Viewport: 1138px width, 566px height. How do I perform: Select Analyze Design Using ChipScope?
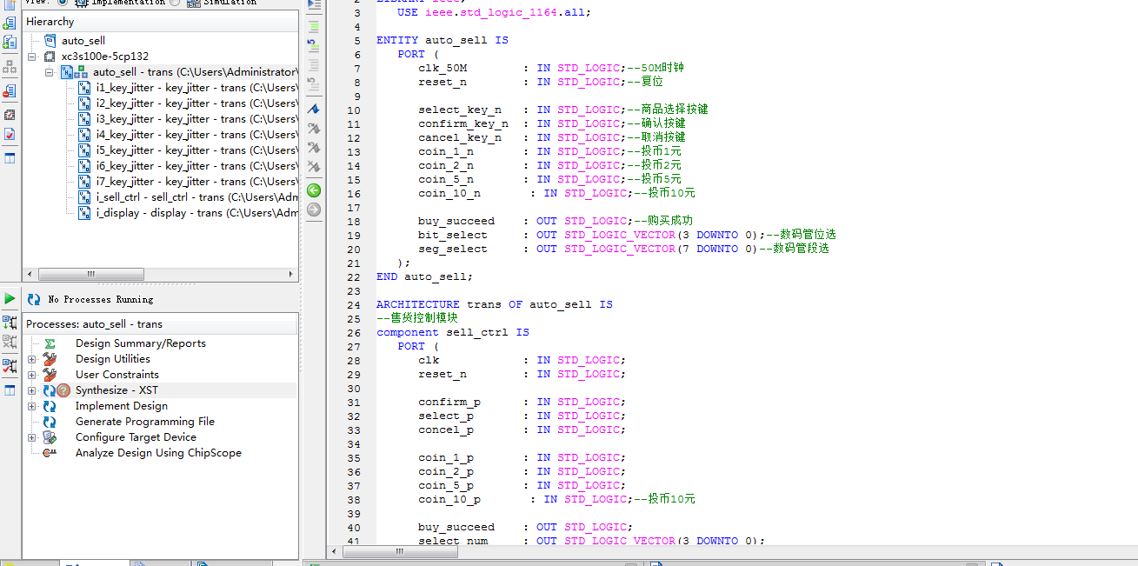tap(158, 453)
